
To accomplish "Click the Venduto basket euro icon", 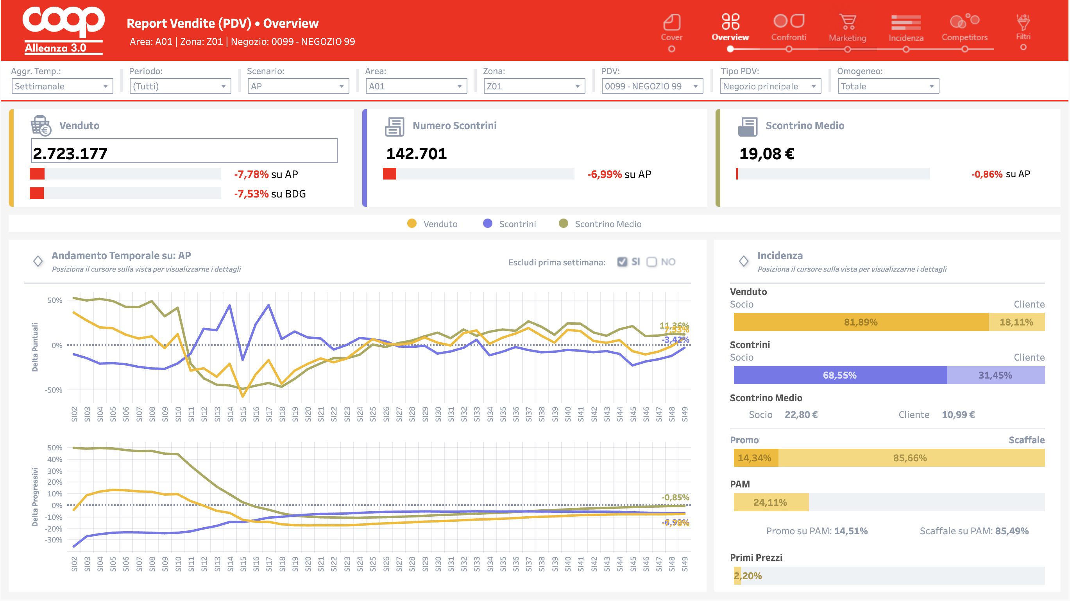I will click(41, 126).
